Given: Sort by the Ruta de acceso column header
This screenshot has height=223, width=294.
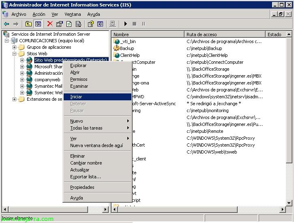Looking at the screenshot, I should click(225, 35).
